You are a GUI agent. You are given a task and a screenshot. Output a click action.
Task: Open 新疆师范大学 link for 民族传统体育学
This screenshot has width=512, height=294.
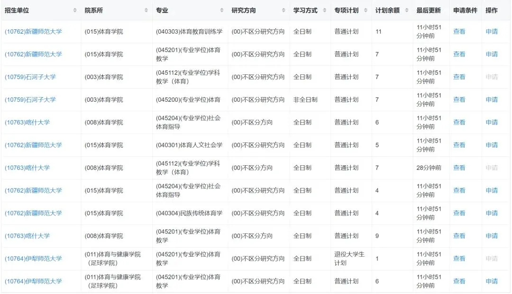coord(33,213)
